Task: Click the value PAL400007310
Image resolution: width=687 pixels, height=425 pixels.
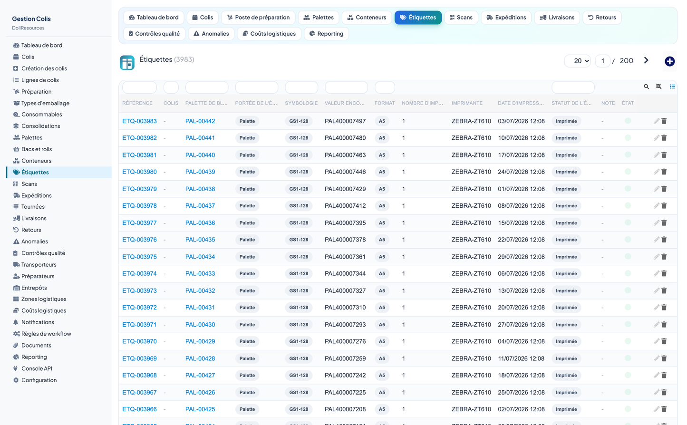Action: pos(345,308)
